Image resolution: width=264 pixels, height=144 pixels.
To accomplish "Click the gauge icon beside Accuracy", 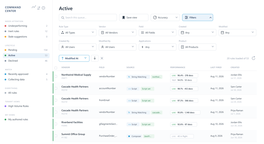I will [x=155, y=17].
